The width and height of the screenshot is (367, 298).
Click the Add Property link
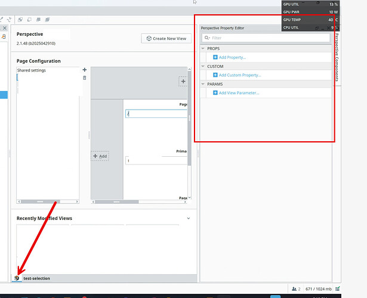coord(232,57)
